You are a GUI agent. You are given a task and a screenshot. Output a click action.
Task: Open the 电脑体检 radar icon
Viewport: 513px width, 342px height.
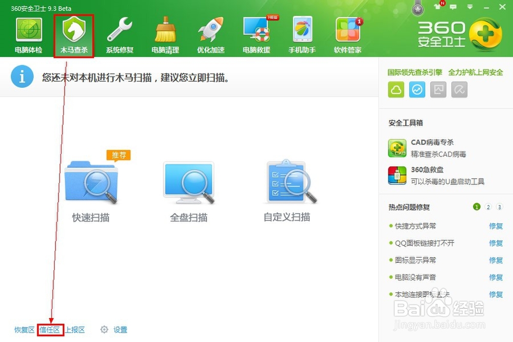pyautogui.click(x=29, y=35)
